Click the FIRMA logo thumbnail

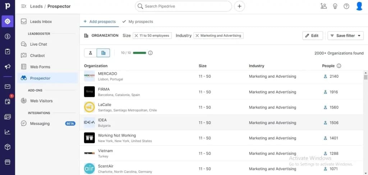click(89, 92)
